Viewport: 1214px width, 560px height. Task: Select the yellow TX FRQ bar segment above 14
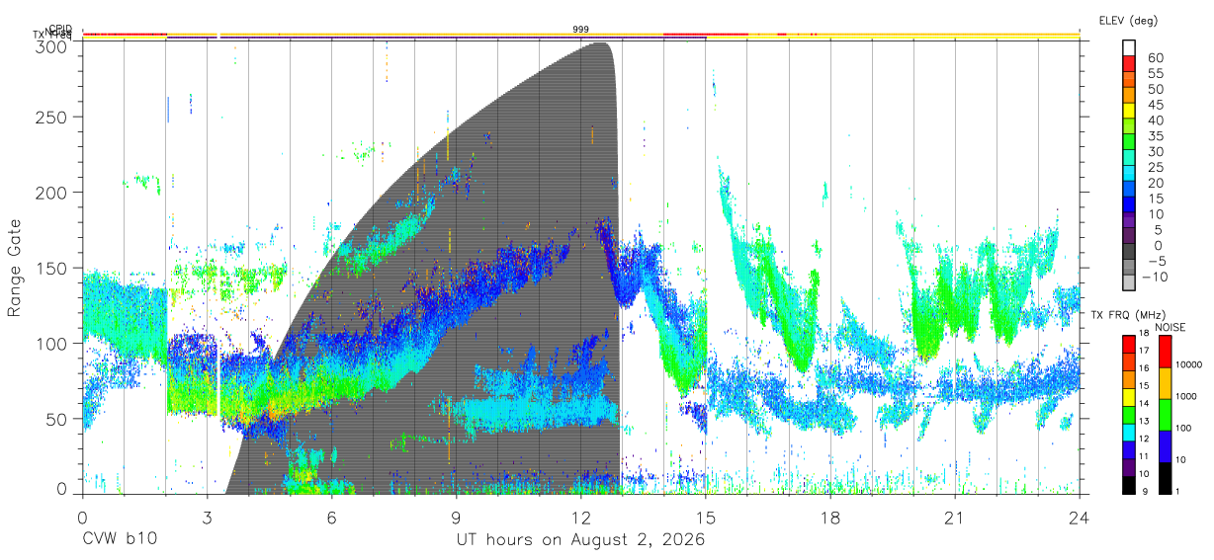coord(1128,396)
